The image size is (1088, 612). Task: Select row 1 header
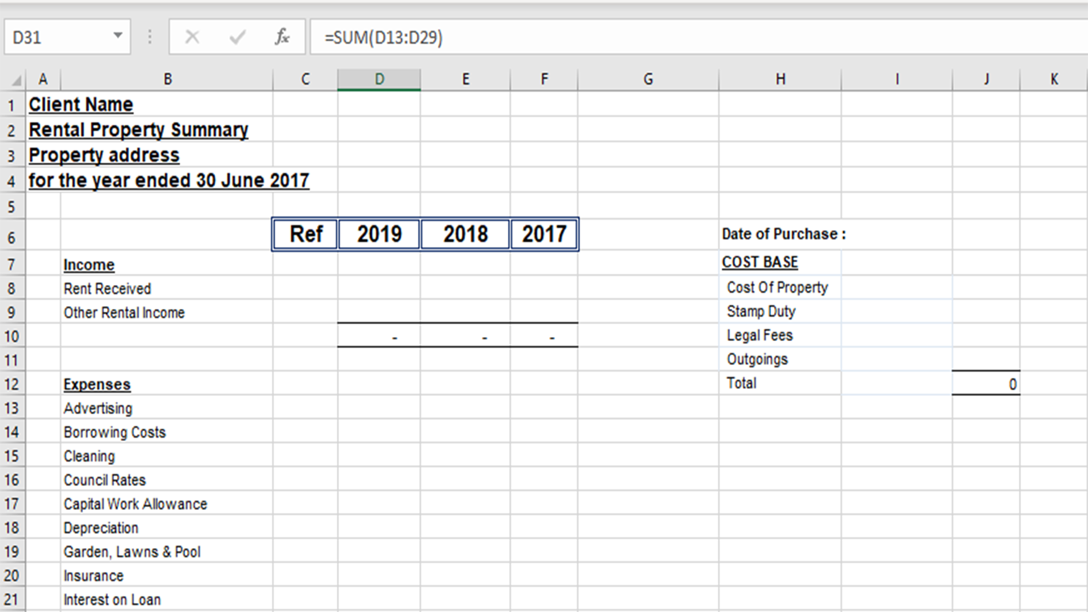click(12, 105)
